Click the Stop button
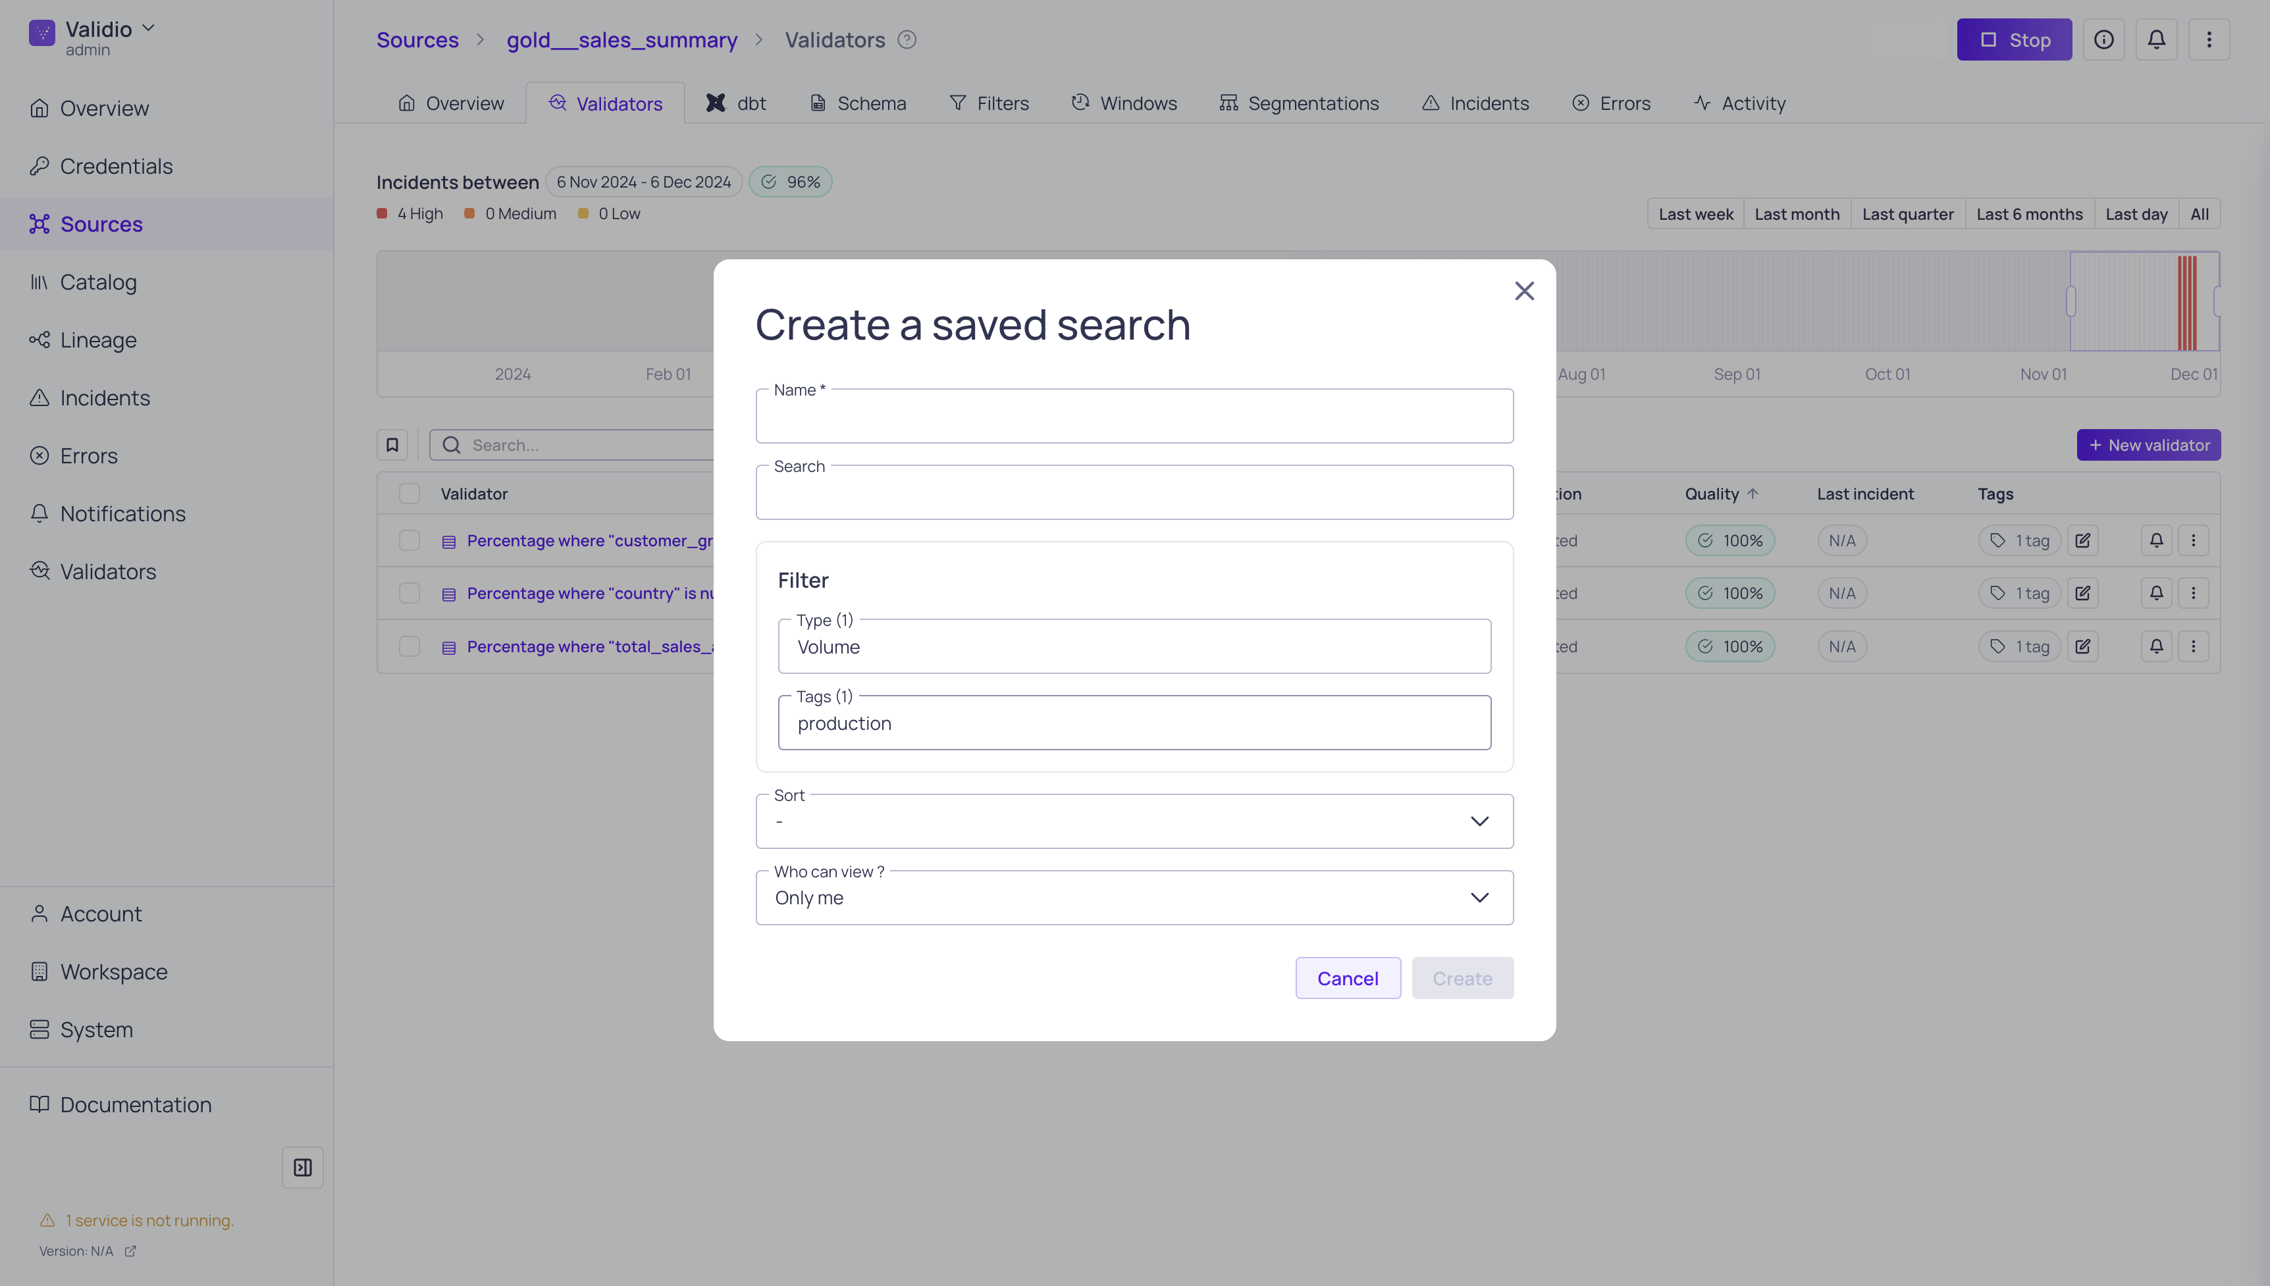The image size is (2270, 1286). (x=2014, y=39)
